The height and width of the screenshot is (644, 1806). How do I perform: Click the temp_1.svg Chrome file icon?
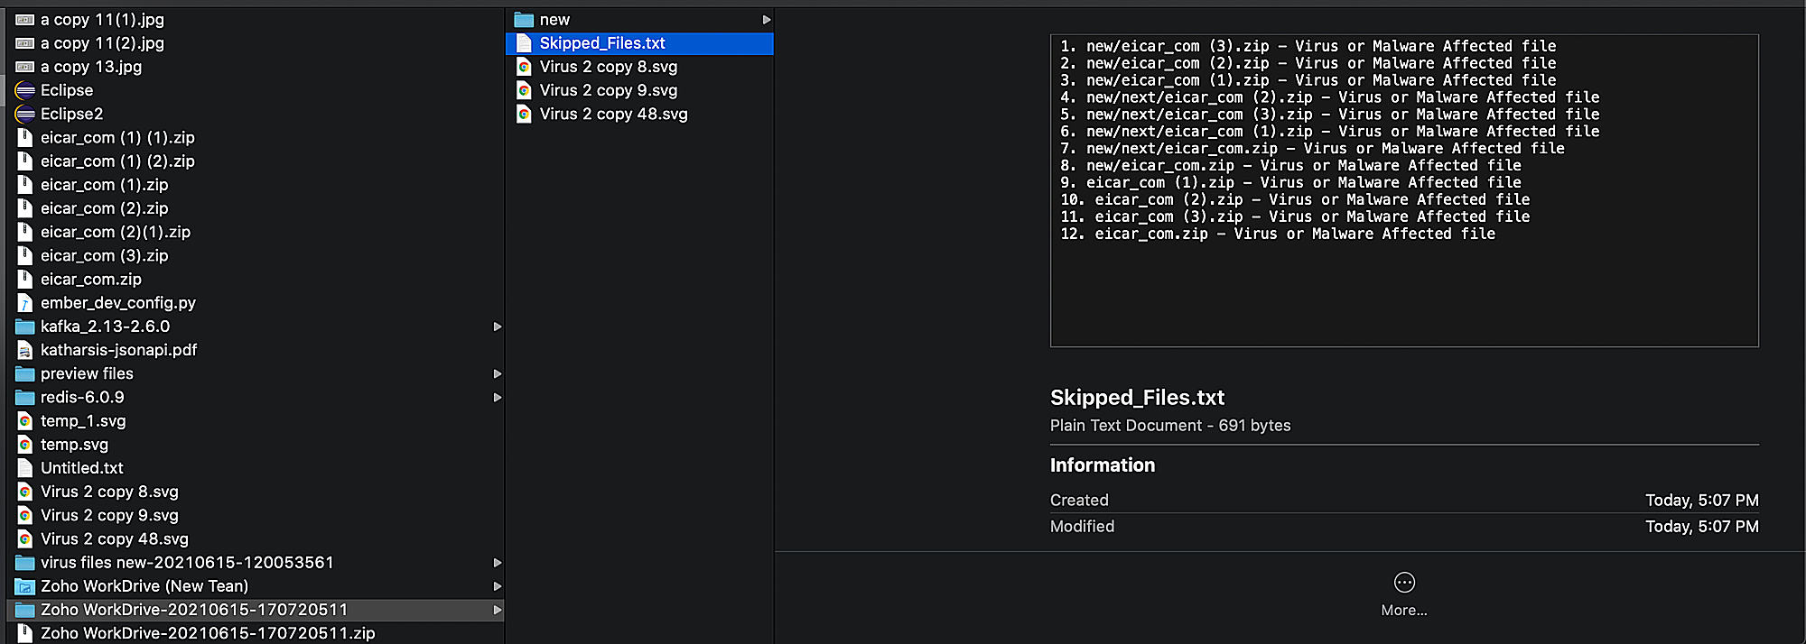coord(25,421)
